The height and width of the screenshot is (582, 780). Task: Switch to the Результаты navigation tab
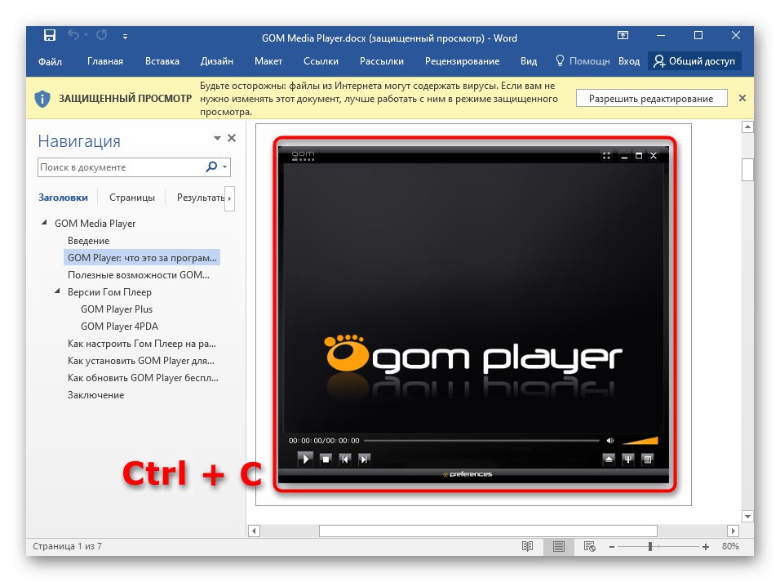point(201,198)
